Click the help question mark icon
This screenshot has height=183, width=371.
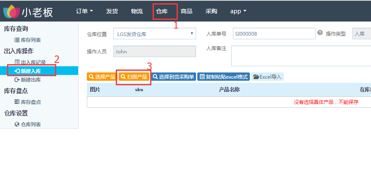(320, 33)
